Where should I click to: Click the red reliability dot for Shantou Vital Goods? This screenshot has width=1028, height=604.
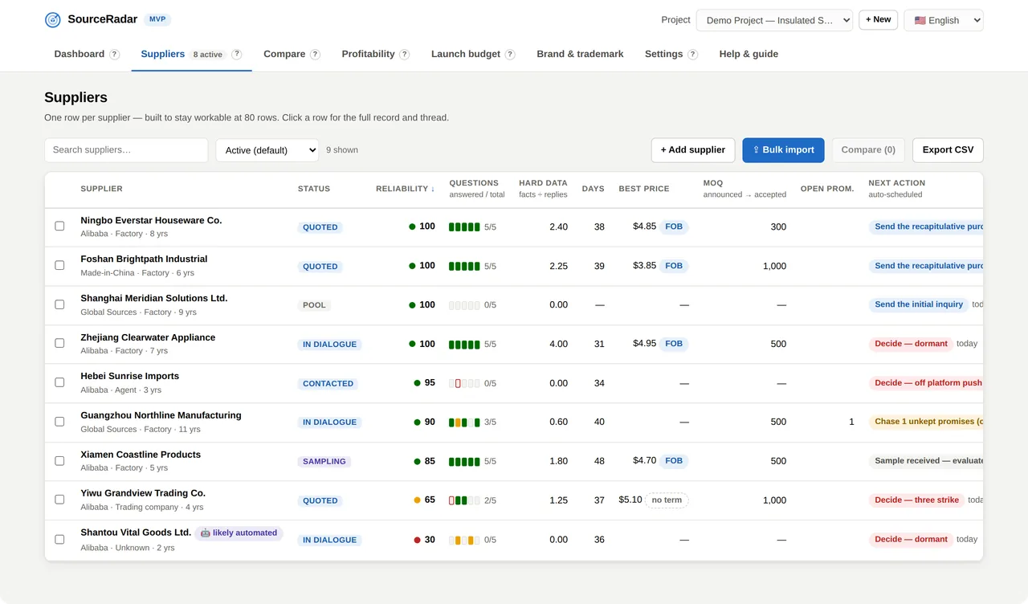(x=417, y=540)
